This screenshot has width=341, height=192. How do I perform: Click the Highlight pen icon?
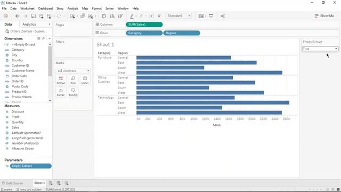(x=132, y=16)
